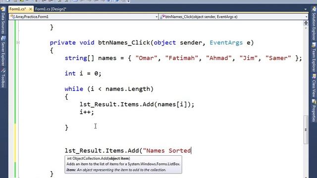Click the Team Explorer icon
Viewport: 317px width, 178px height.
[314, 45]
